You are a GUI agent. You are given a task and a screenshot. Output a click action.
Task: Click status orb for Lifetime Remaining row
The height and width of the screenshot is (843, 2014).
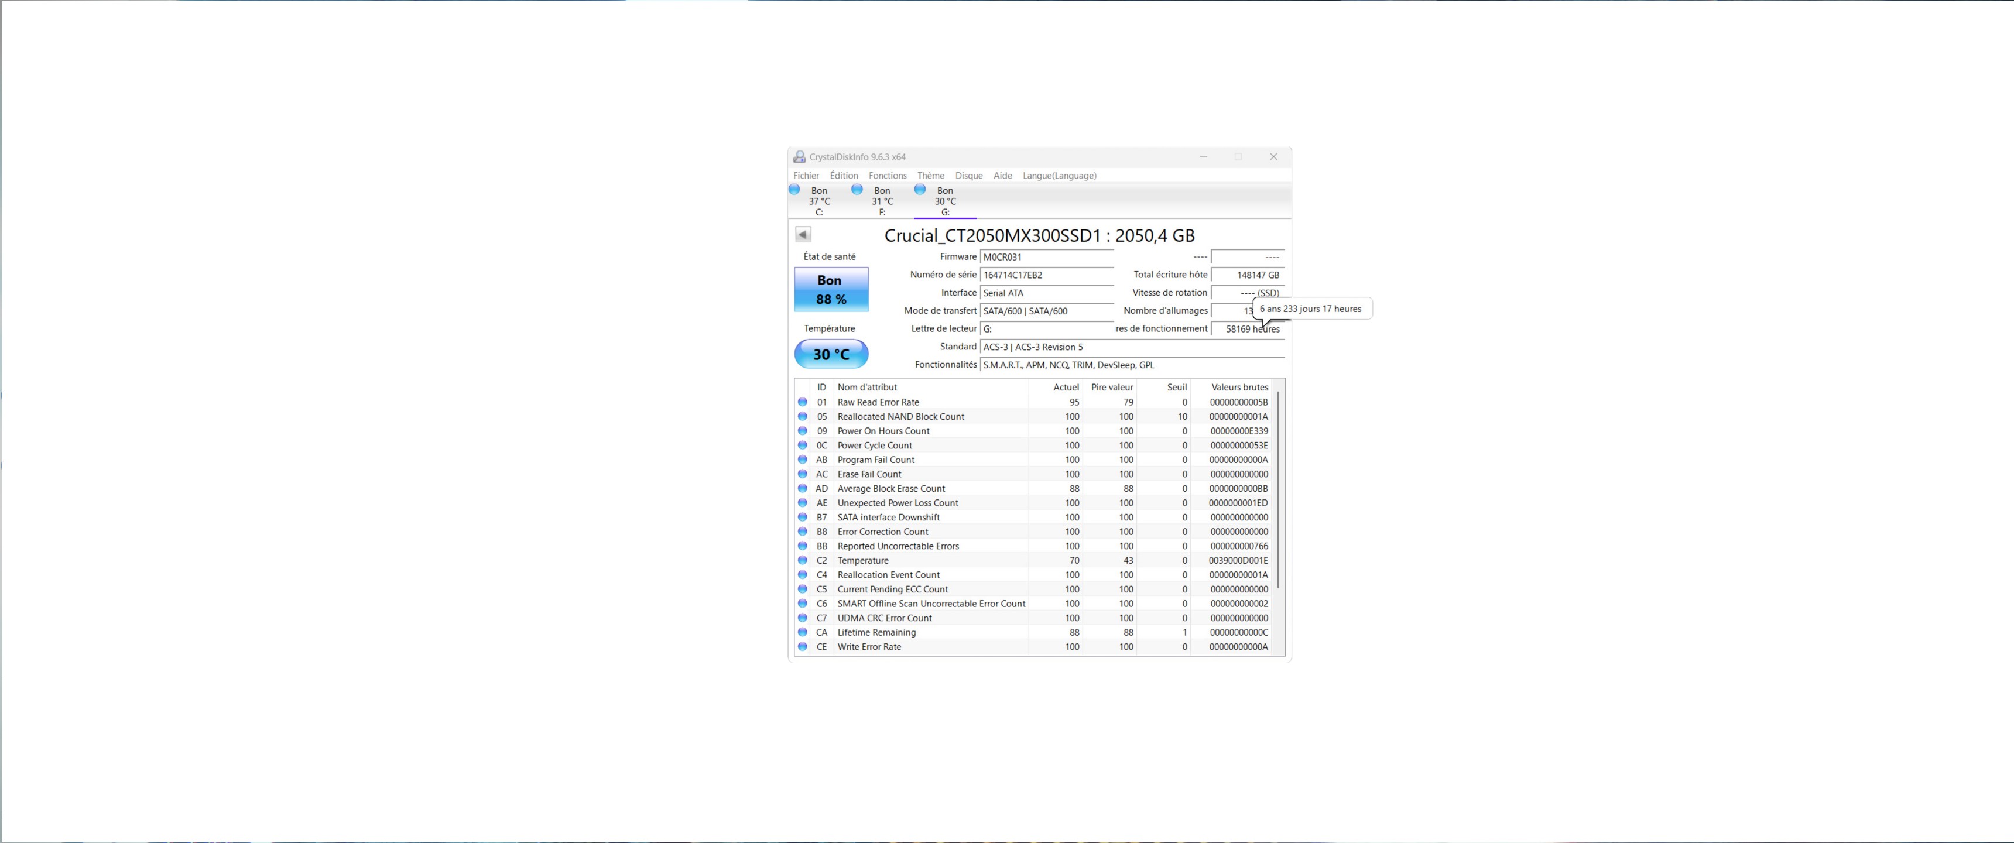[802, 632]
